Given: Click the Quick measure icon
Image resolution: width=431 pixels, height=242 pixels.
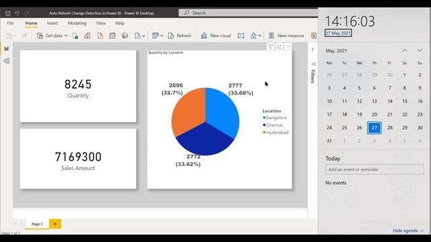Looking at the screenshot, I should 313,36.
